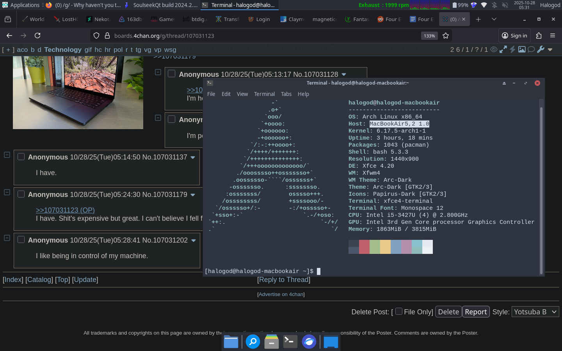Click the >>107031123 (OP) quote link
Viewport: 562px width, 351px height.
[x=65, y=210]
